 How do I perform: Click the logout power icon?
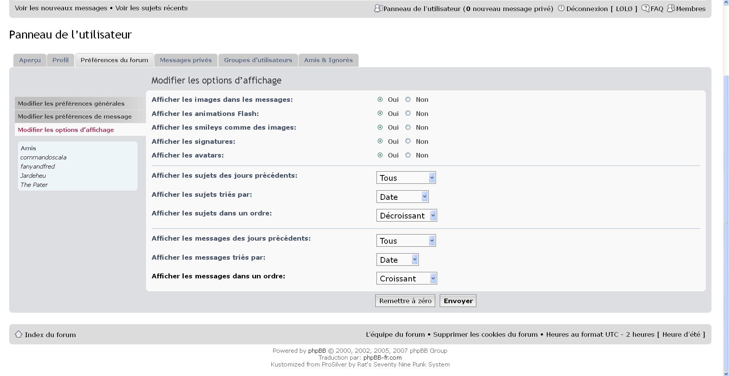(x=561, y=8)
